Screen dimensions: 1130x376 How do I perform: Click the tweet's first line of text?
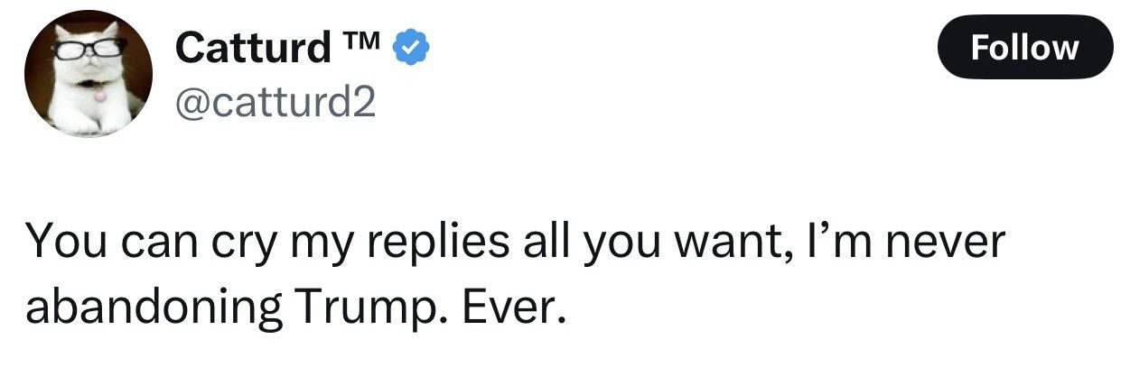[x=515, y=243]
